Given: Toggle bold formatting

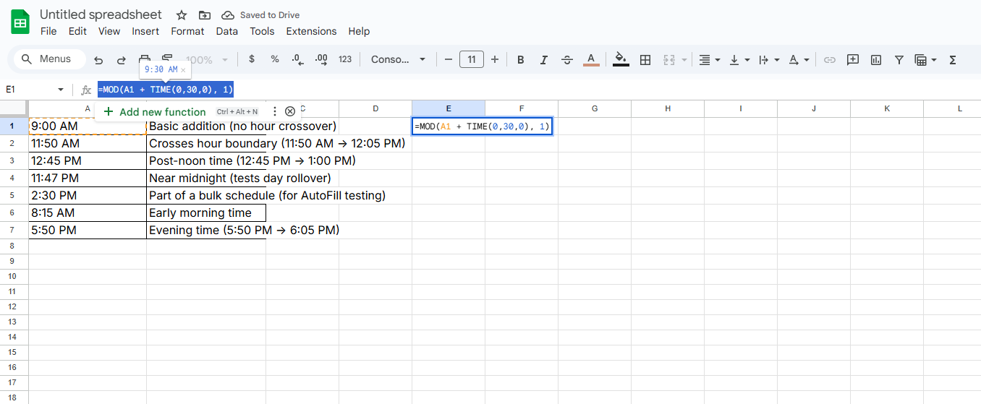Looking at the screenshot, I should pyautogui.click(x=520, y=60).
